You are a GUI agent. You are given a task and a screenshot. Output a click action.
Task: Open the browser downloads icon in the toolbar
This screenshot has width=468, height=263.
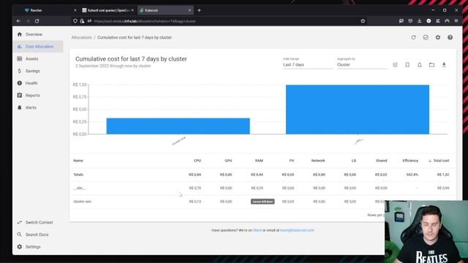pyautogui.click(x=419, y=21)
